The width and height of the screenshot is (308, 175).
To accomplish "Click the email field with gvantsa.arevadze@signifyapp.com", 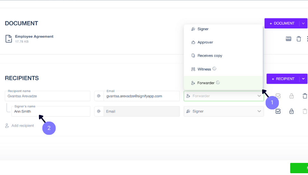I will [x=141, y=96].
